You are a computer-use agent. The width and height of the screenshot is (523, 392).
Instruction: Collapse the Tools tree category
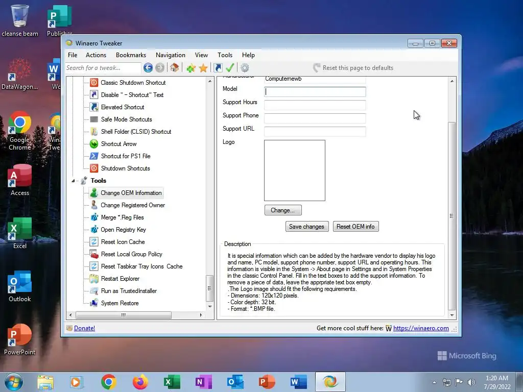pos(73,181)
